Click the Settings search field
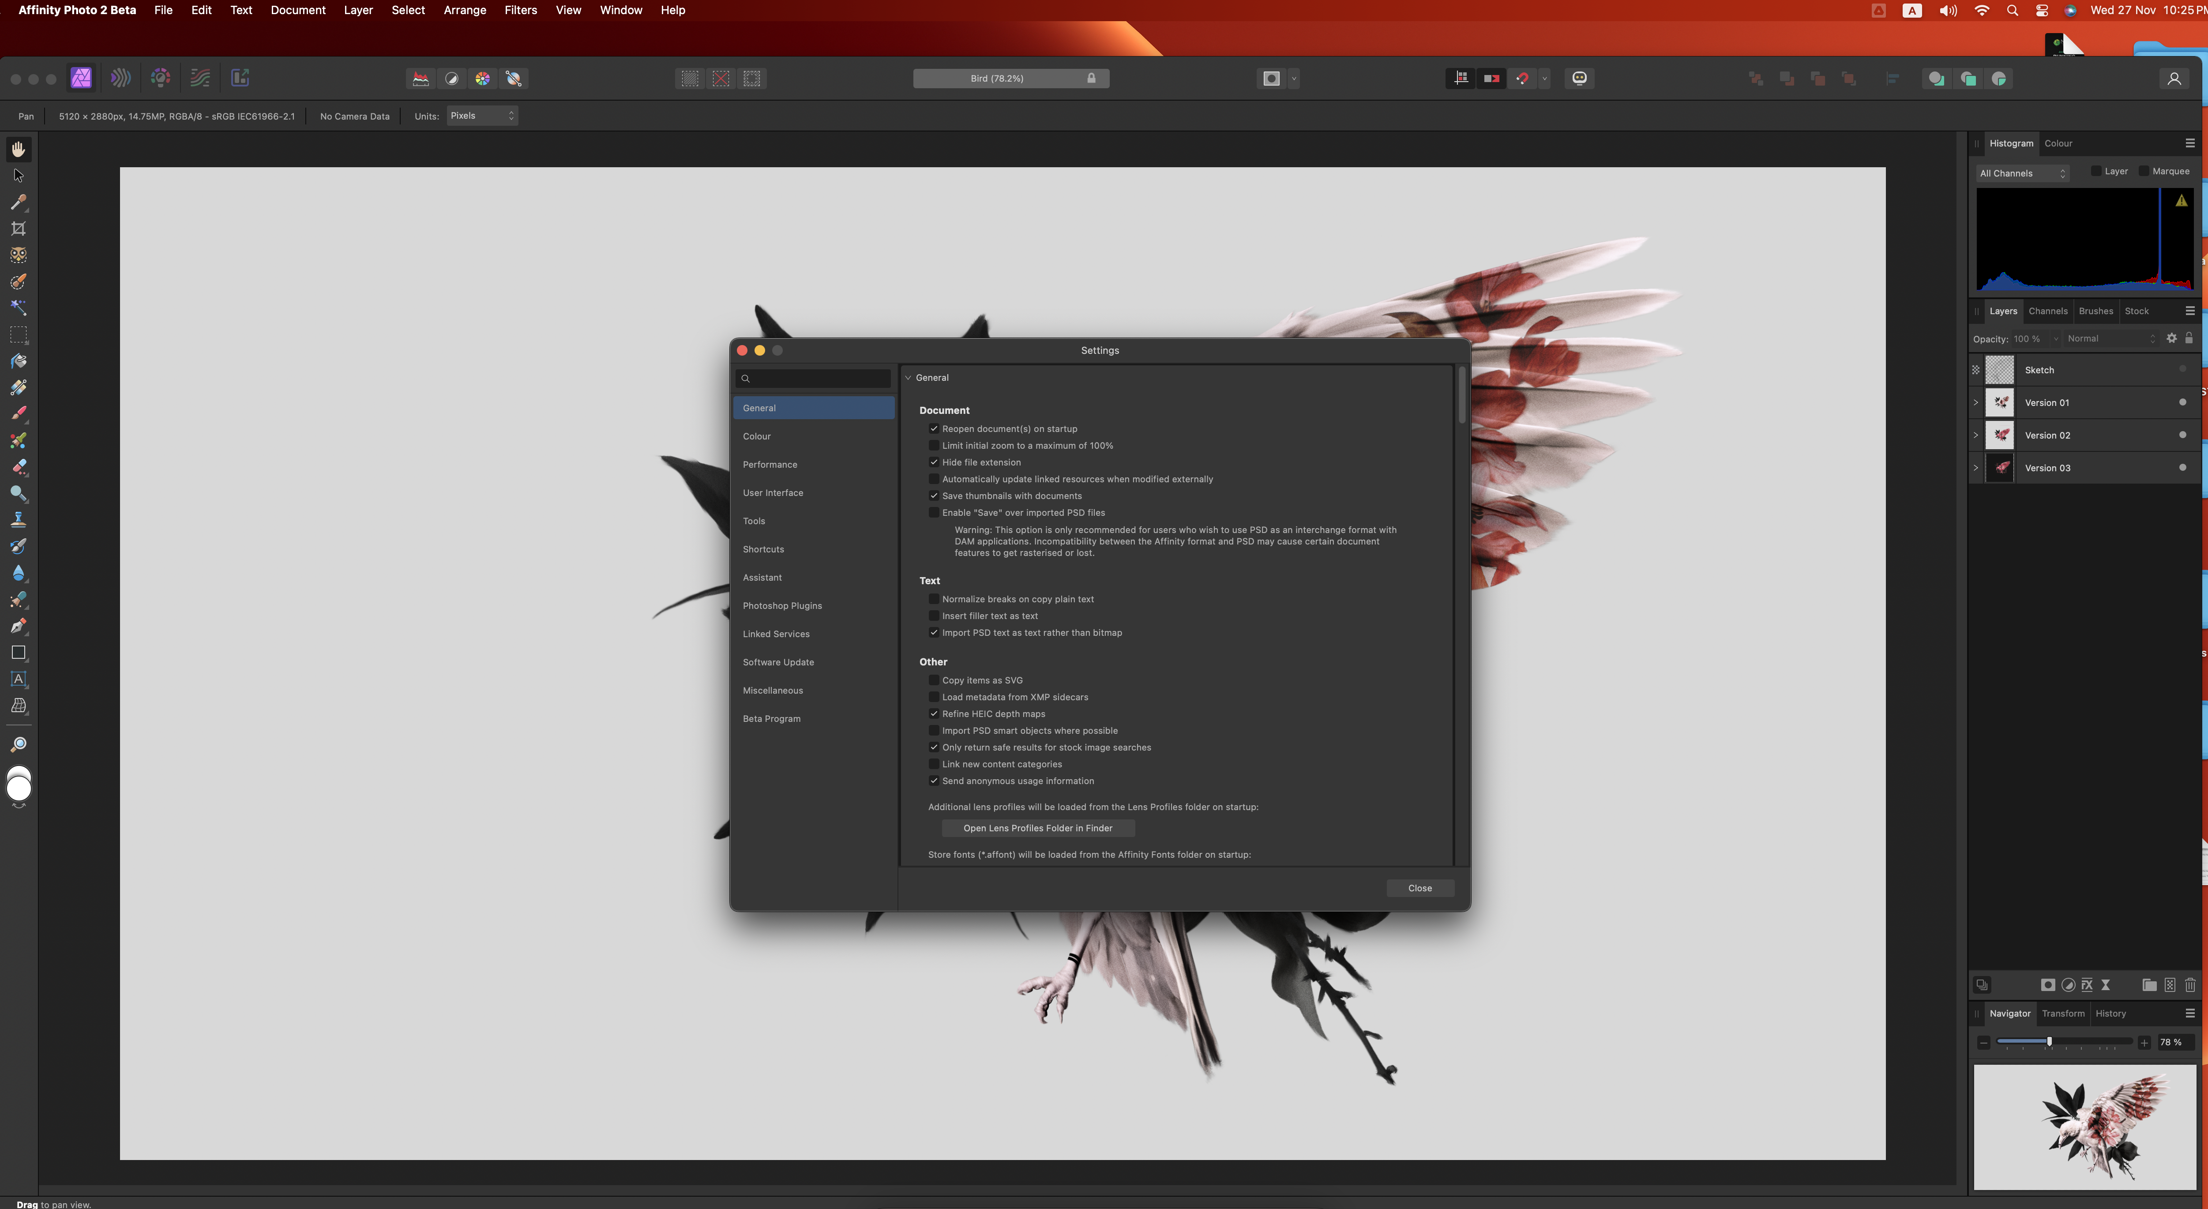Viewport: 2208px width, 1209px height. point(813,379)
